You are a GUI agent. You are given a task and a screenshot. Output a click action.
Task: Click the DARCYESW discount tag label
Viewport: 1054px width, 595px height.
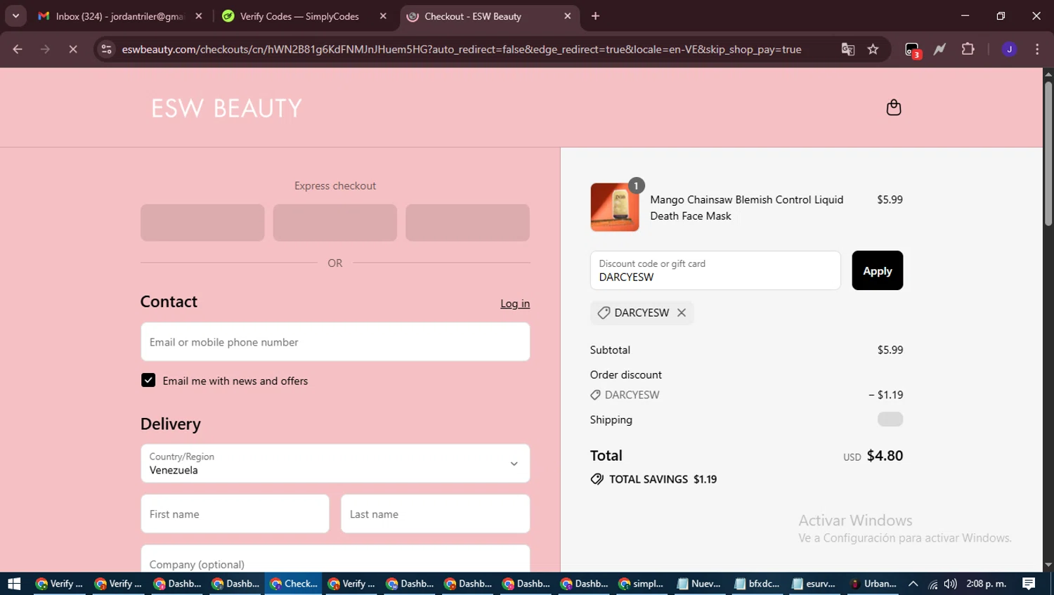[642, 313]
